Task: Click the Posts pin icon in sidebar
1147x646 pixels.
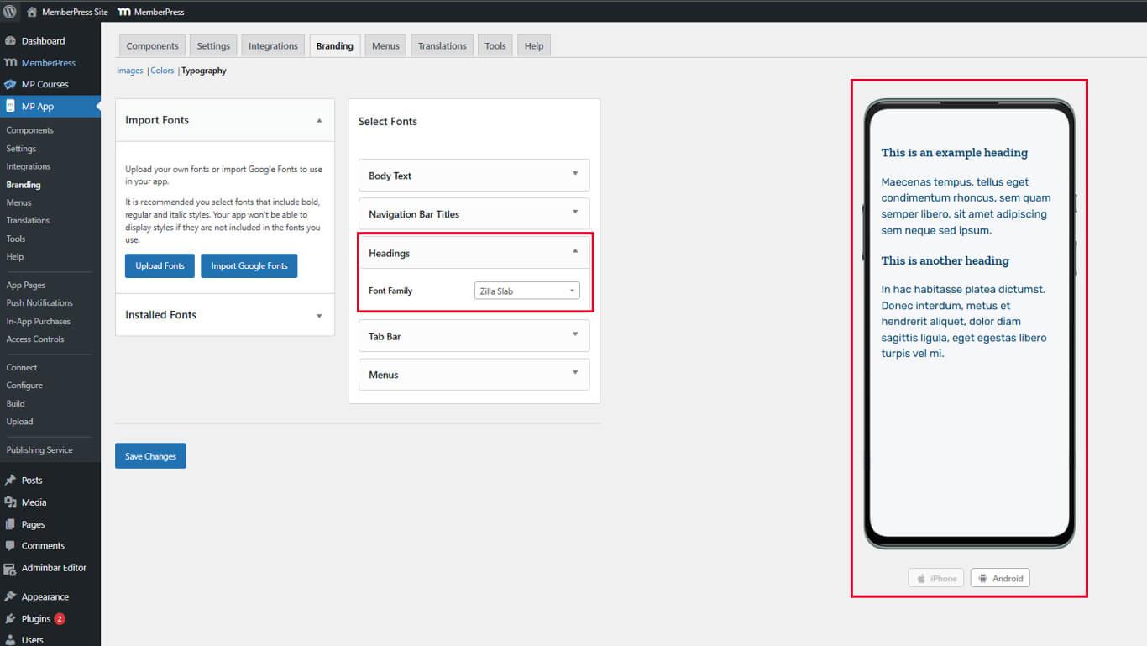Action: (x=10, y=481)
